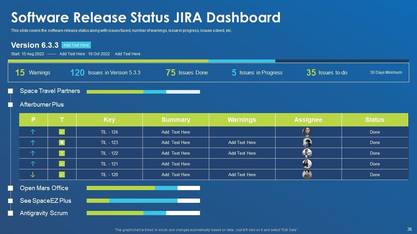Open the TIL - 123 issue key
Screen dimensions: 417x234
(109, 142)
